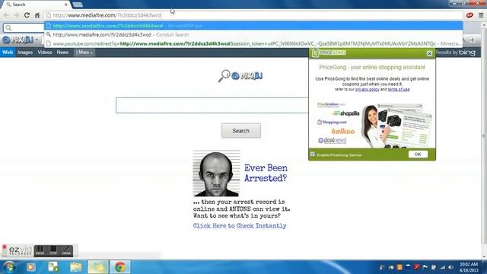Screen dimensions: 487x274
Task: Click 'Click Here to Check Instantly' link
Action: [x=240, y=226]
